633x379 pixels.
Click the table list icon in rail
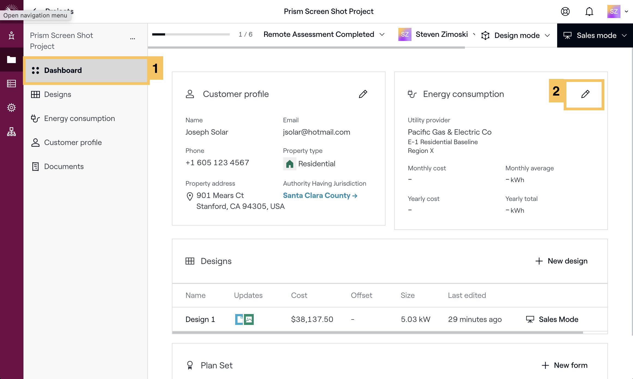11,84
